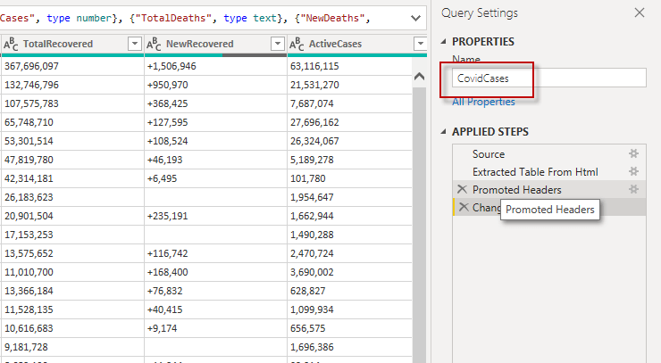
Task: Select the Promoted Headers applied step
Action: (548, 190)
